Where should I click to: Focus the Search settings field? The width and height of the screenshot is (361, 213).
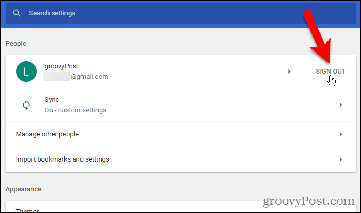(181, 13)
